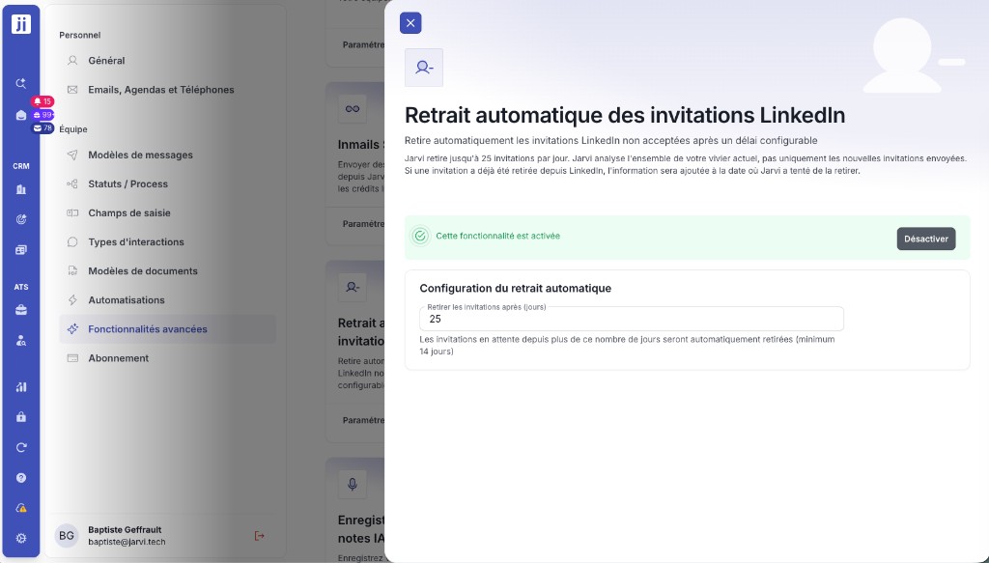
Task: Click the CRM label in the sidebar
Action: [21, 166]
